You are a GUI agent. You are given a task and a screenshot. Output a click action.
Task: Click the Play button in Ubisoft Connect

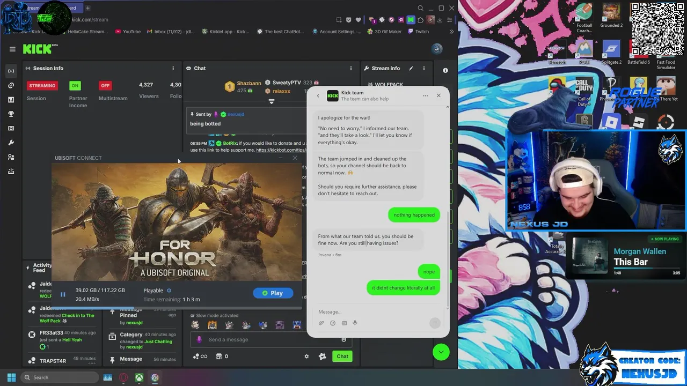(273, 293)
